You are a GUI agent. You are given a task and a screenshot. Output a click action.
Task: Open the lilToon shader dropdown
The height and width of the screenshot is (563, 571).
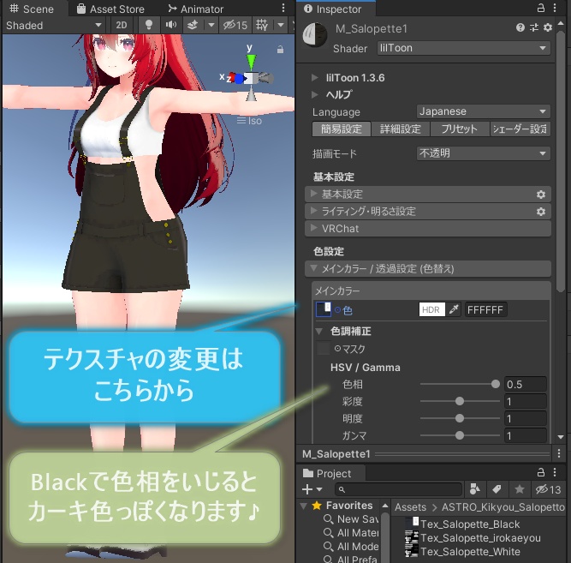[x=463, y=48]
